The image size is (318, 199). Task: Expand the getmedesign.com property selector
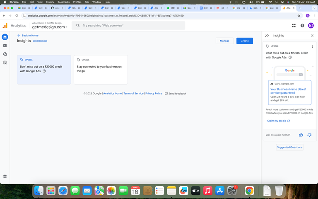coord(50,27)
